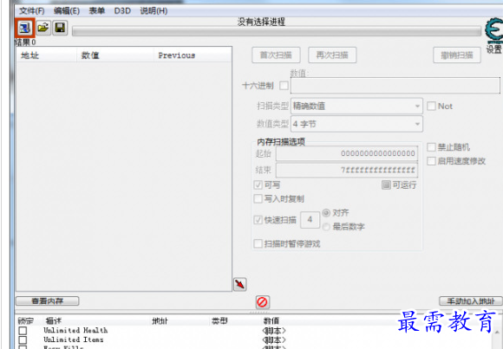Click the 结束 address field
The image size is (503, 349).
[346, 170]
